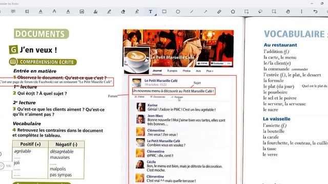The height and width of the screenshot is (184, 328).
Task: Click the 'commander' annotation beside la commande
Action: click(299, 70)
